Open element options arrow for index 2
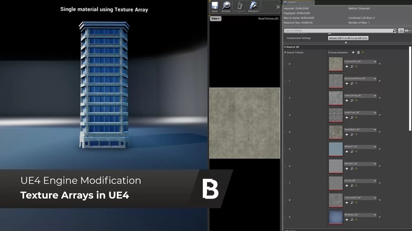This screenshot has height=231, width=412. click(x=379, y=98)
